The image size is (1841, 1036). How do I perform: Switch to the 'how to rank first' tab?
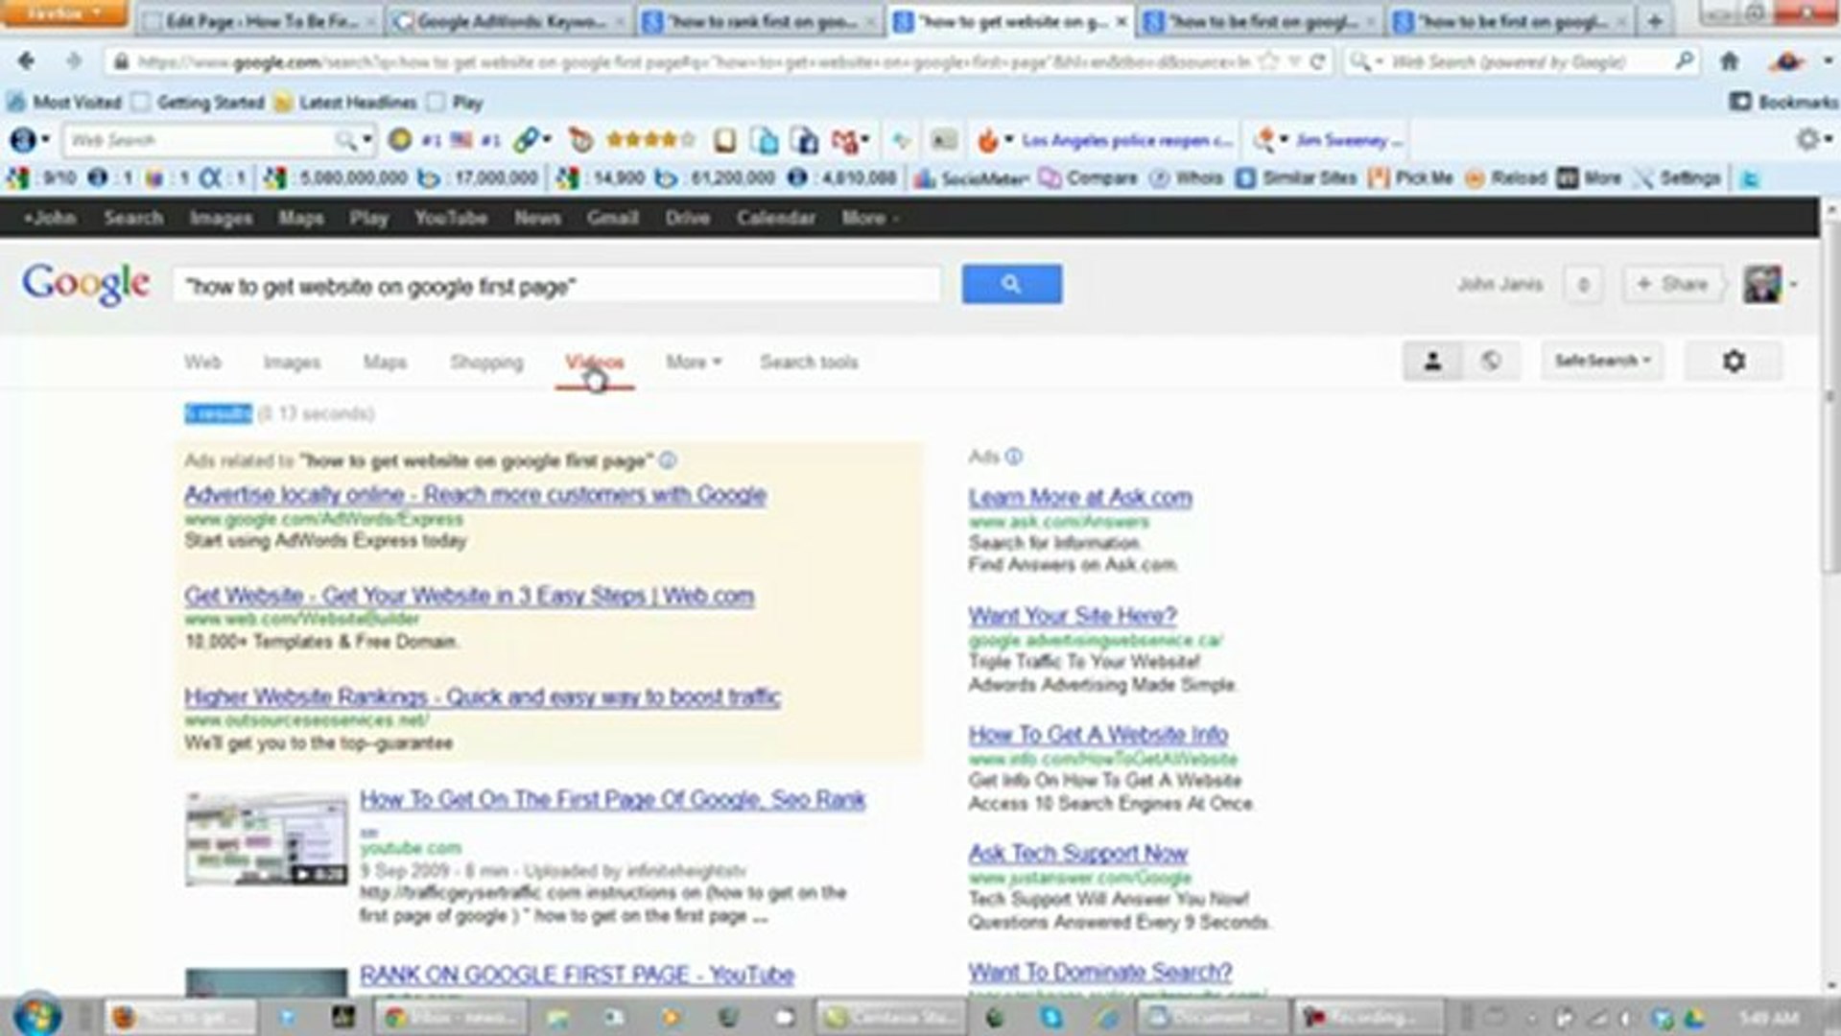759,21
